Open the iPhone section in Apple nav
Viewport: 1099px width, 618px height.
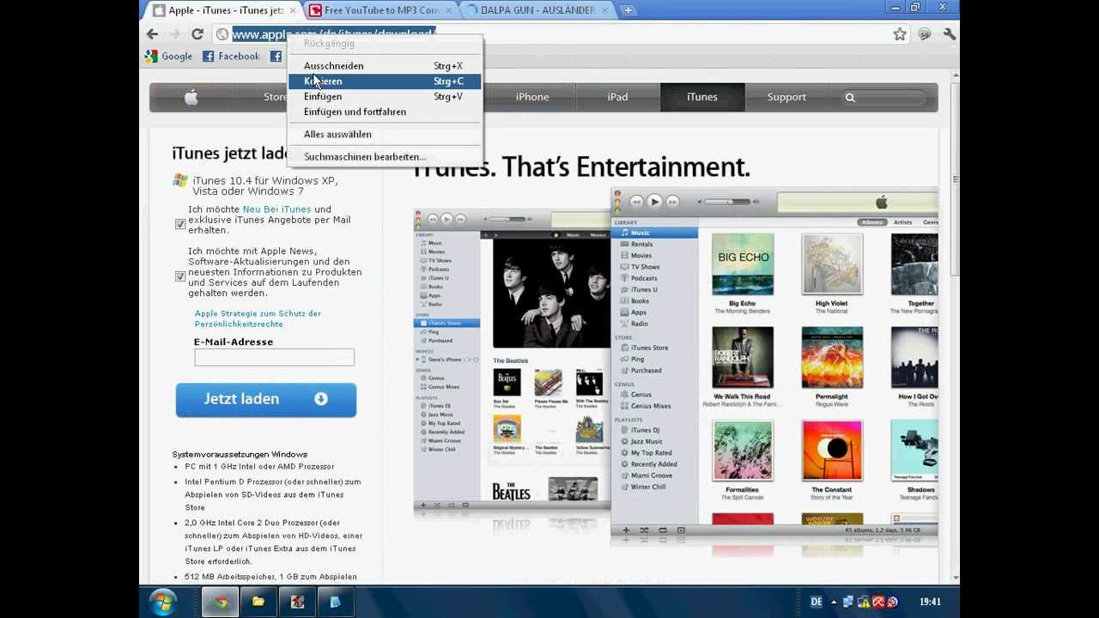532,97
